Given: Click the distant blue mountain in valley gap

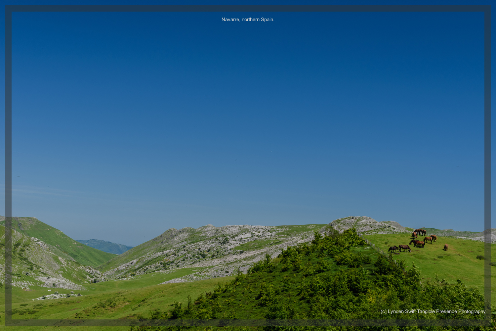Looking at the screenshot, I should 106,246.
